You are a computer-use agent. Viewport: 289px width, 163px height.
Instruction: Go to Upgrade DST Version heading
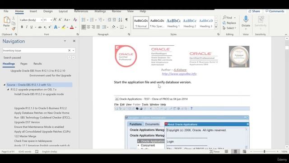point(27,122)
